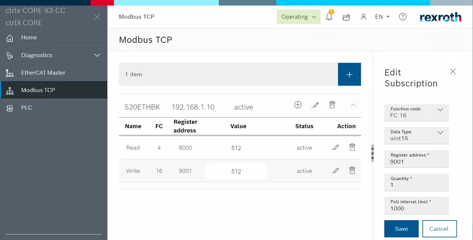The image size is (473, 240).
Task: Click the user account icon
Action: click(363, 17)
